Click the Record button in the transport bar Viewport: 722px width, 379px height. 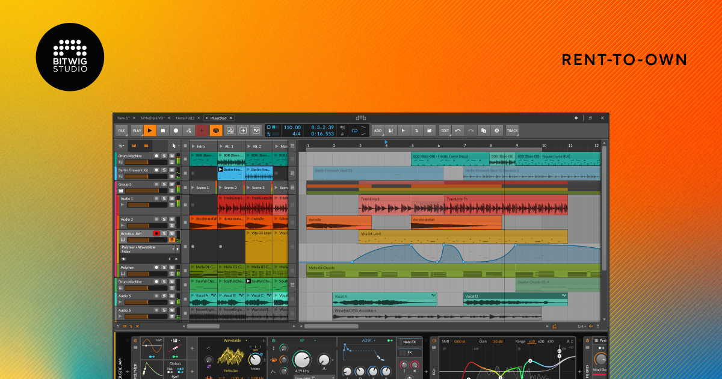[176, 131]
